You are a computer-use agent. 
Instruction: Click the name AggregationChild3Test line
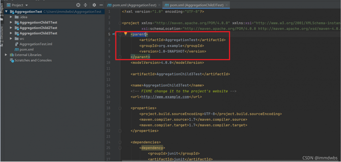click(167, 85)
